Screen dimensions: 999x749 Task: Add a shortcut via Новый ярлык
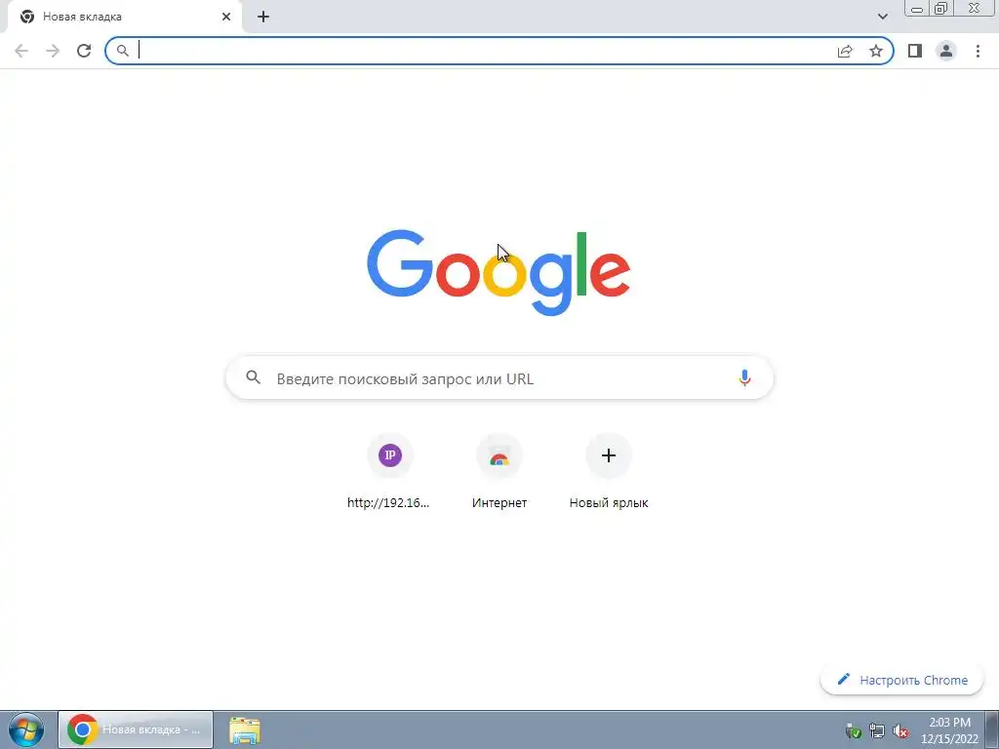pos(609,471)
